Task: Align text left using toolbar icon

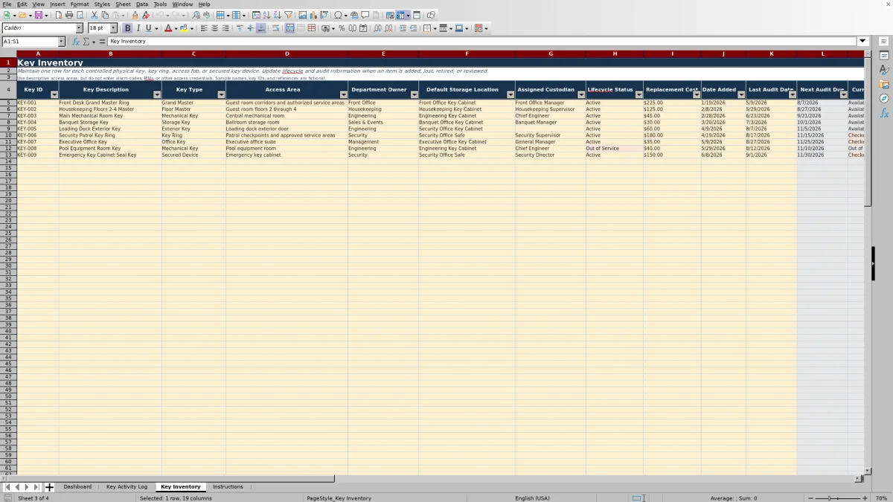Action: click(x=203, y=28)
